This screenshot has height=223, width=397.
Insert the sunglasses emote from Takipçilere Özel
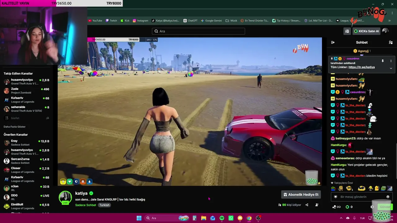pyautogui.click(x=349, y=188)
